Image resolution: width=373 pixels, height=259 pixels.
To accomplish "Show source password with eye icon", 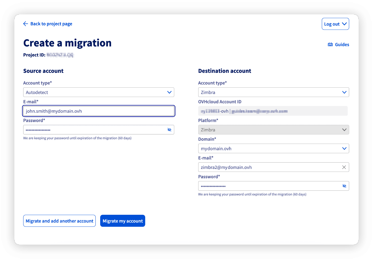I will tap(169, 130).
